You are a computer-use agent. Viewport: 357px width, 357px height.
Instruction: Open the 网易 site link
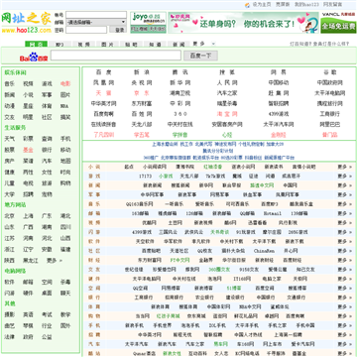(279, 72)
